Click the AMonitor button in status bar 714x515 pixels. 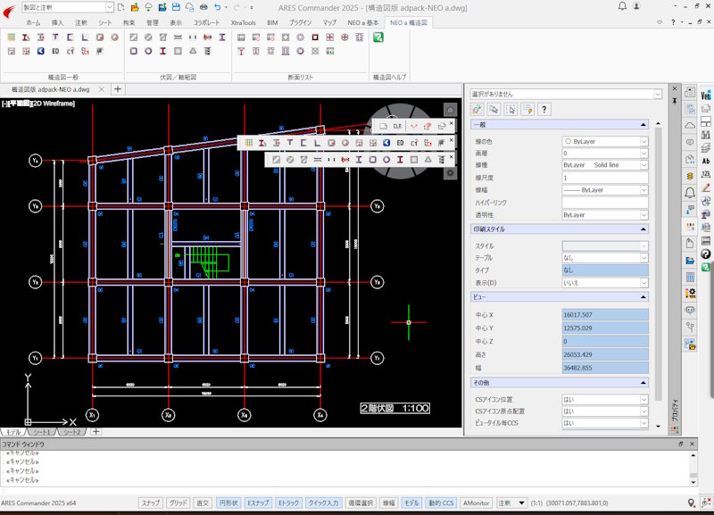coord(477,503)
